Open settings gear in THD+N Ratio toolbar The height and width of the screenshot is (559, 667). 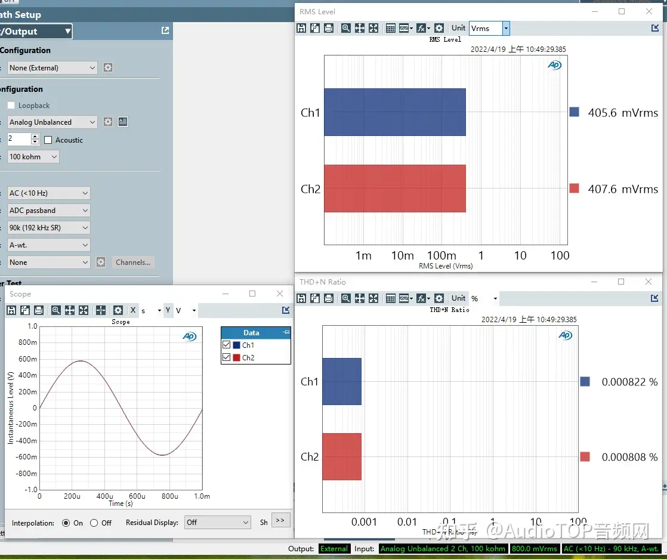click(440, 298)
